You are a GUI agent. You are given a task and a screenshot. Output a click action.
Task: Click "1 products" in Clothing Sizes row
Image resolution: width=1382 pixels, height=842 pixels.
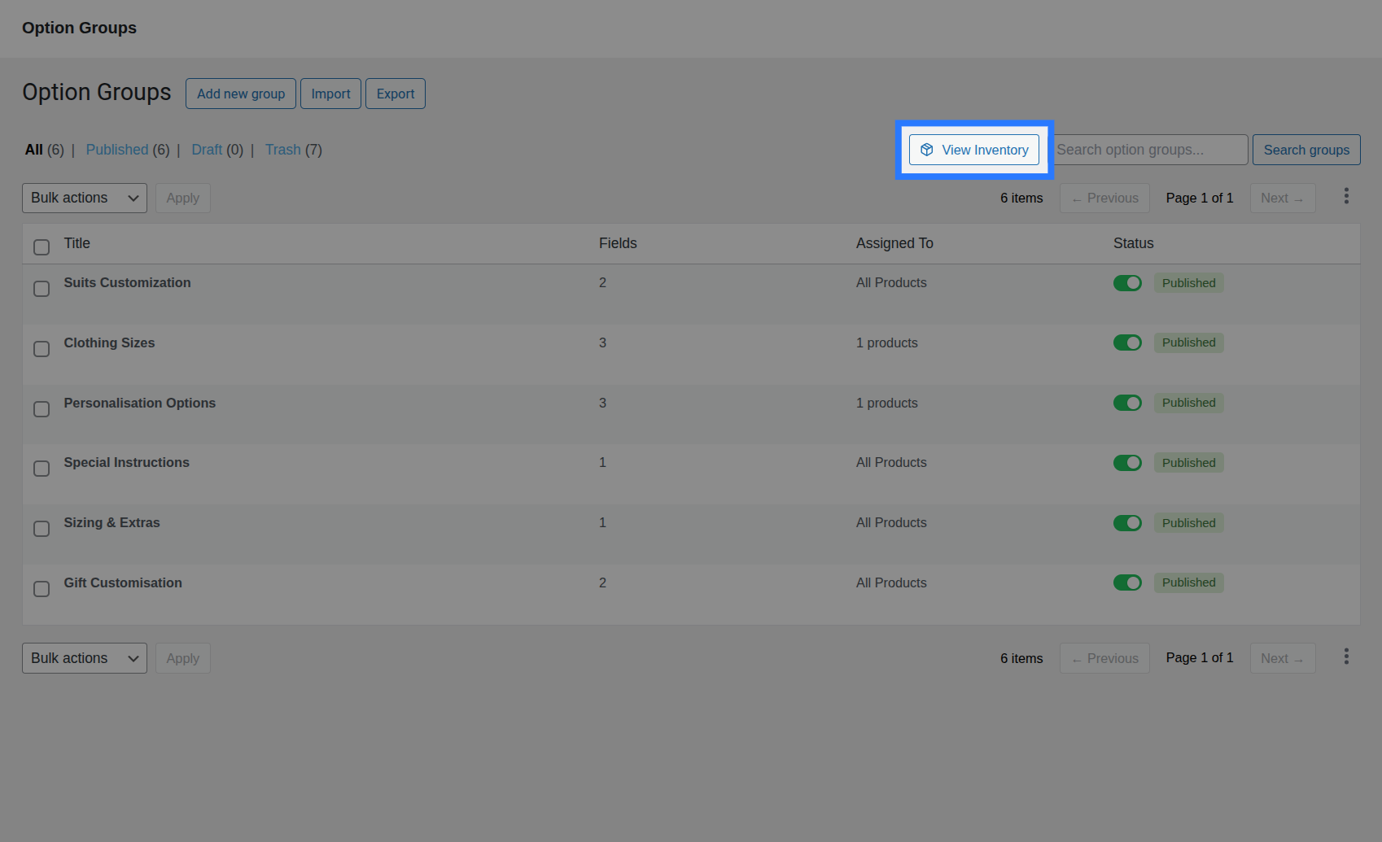[886, 342]
